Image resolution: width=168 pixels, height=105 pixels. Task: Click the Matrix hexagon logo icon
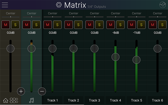[59, 5]
